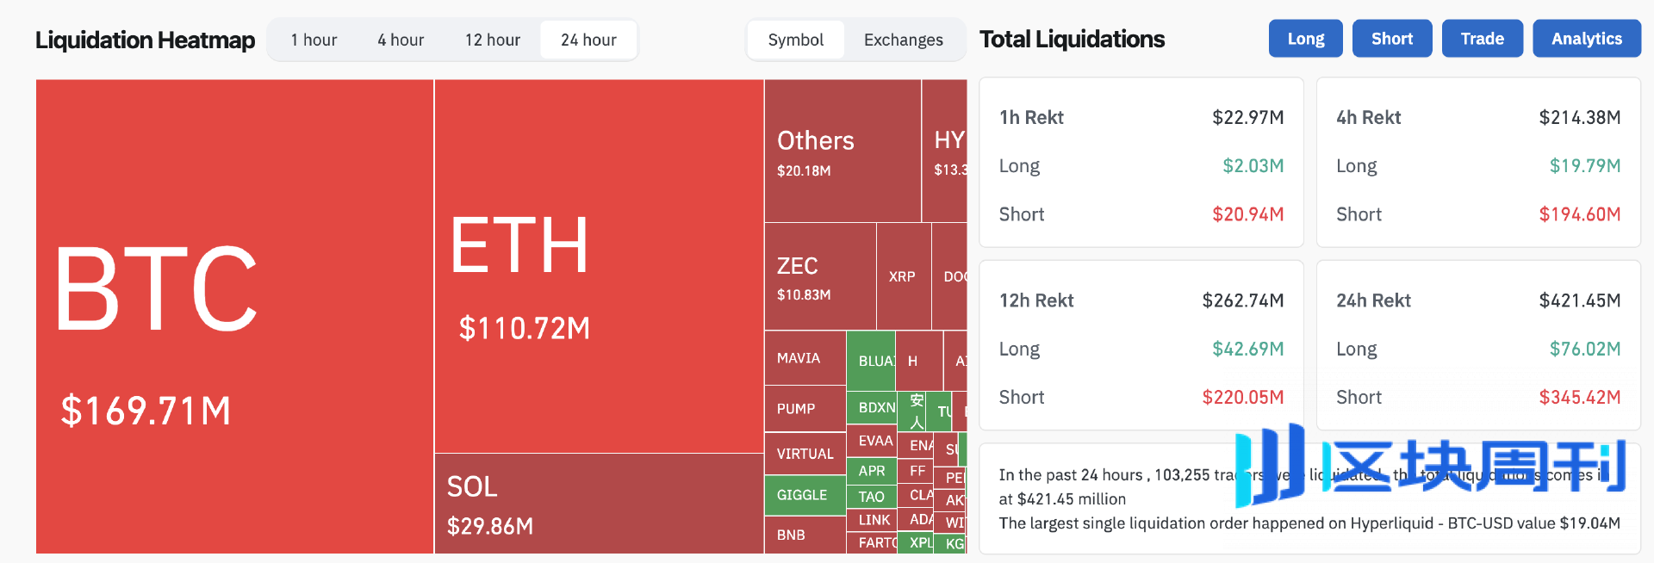
Task: Click the ETH $110.72M tile
Action: [x=599, y=266]
